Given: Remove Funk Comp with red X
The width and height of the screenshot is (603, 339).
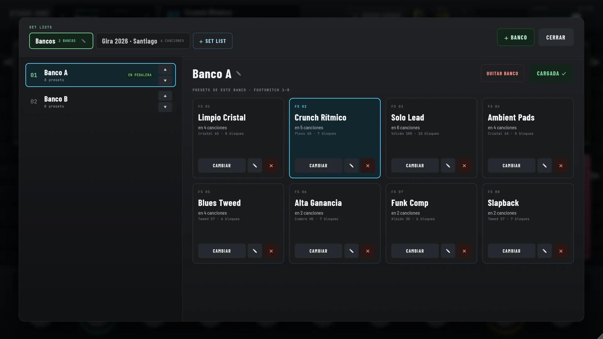Looking at the screenshot, I should (464, 251).
